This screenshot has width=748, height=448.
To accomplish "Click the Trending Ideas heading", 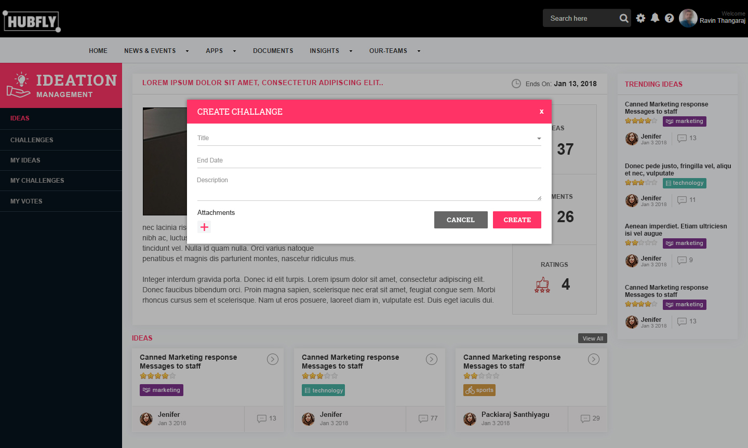I will (653, 84).
